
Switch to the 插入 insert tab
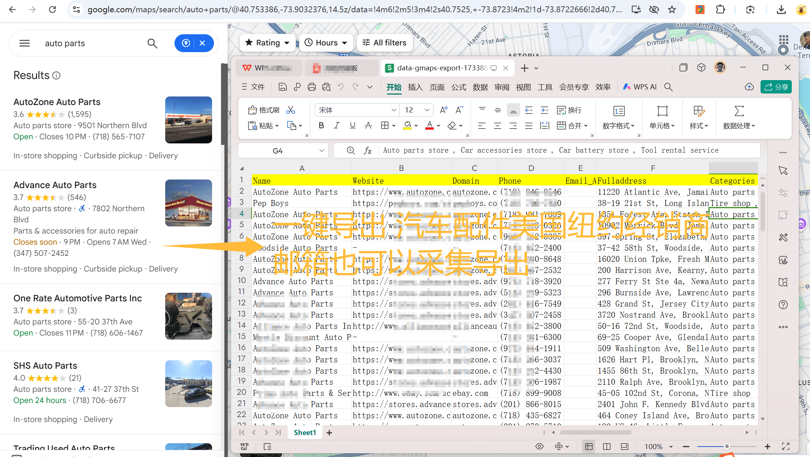(x=415, y=87)
